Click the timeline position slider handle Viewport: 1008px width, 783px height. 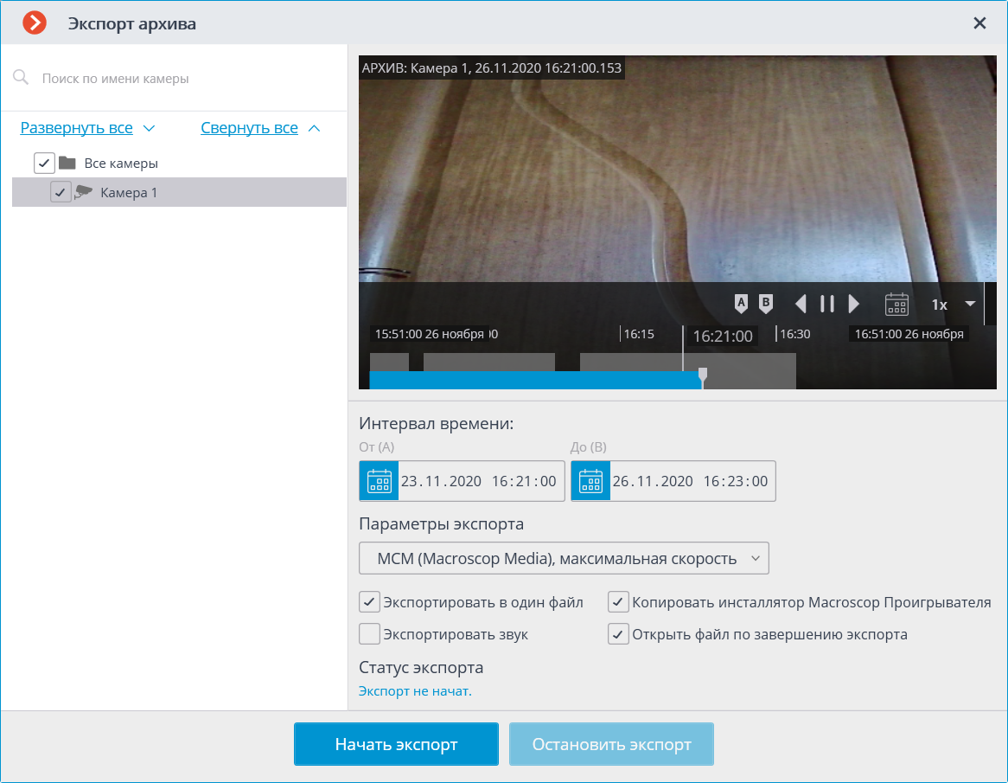click(x=703, y=377)
